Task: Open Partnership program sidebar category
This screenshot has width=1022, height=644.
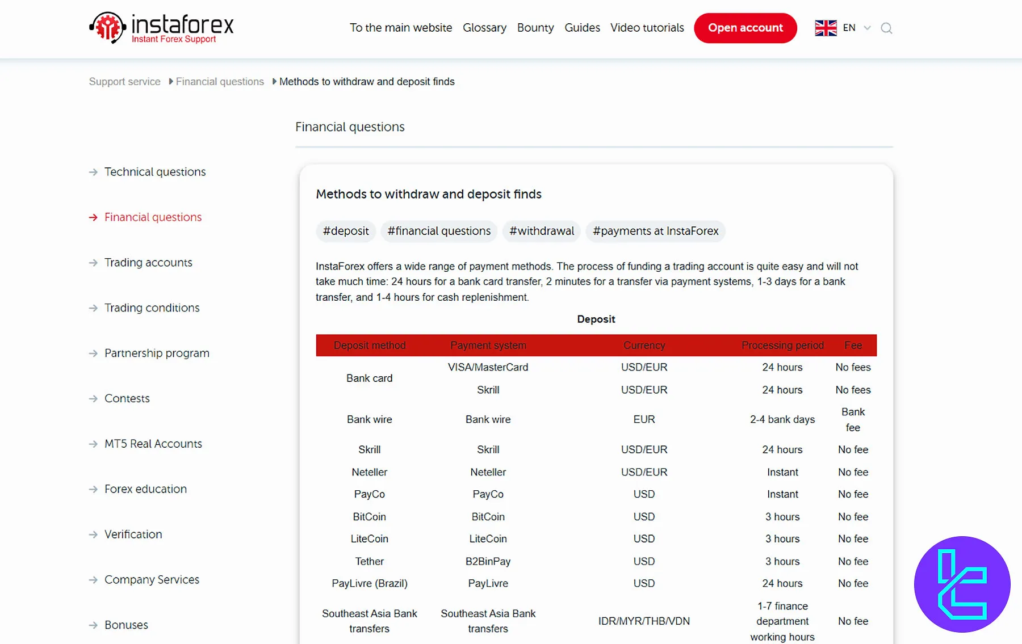Action: click(157, 353)
